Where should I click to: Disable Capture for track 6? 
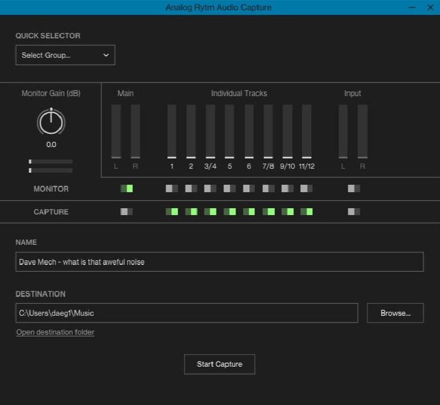coord(249,212)
